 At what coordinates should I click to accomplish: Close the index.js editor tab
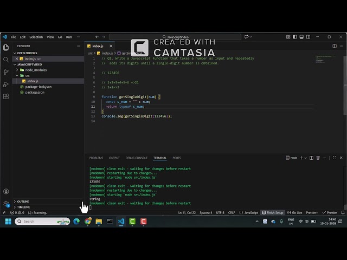(111, 46)
